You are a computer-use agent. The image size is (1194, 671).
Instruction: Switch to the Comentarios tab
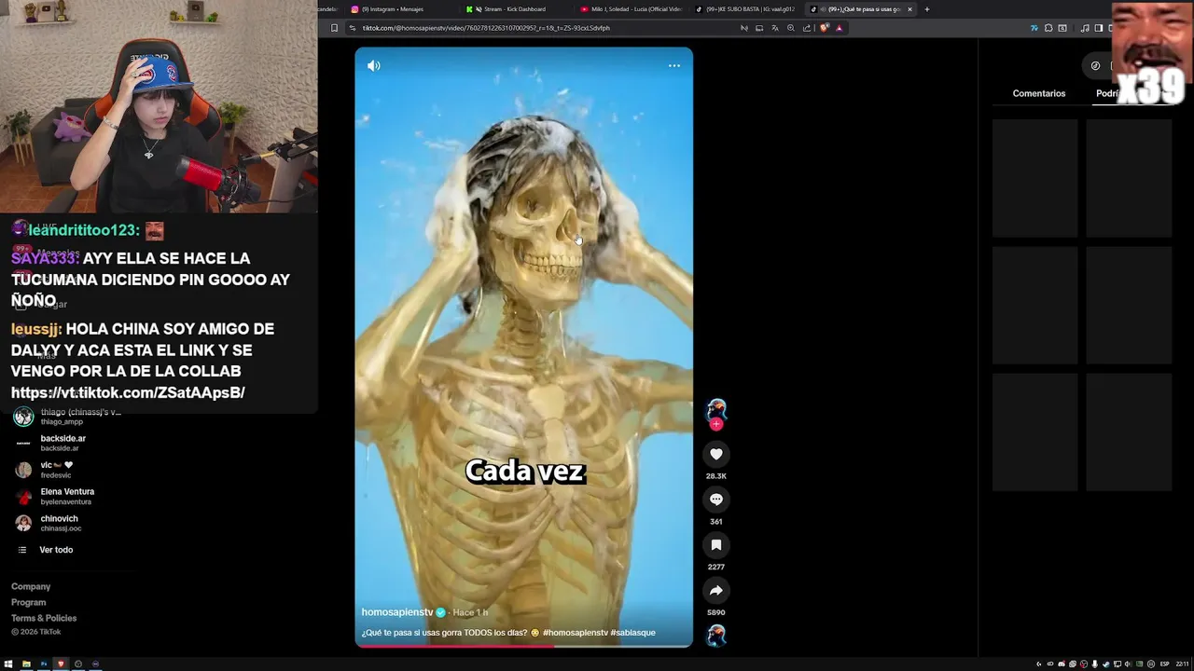pos(1039,93)
